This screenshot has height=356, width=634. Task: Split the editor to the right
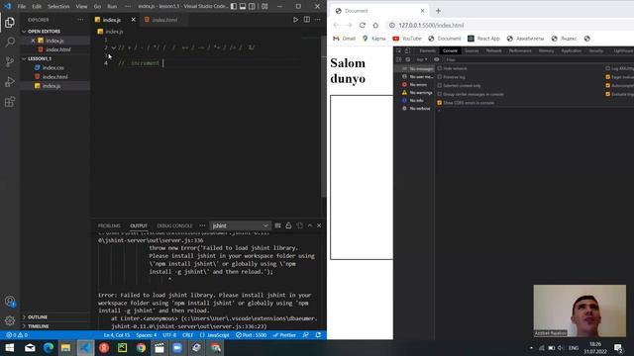coord(307,20)
